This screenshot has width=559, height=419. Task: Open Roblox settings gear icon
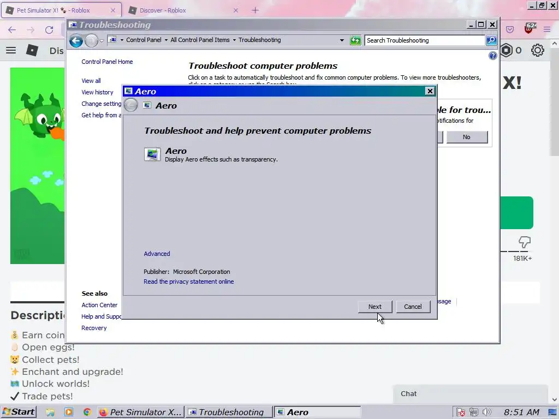(x=537, y=50)
